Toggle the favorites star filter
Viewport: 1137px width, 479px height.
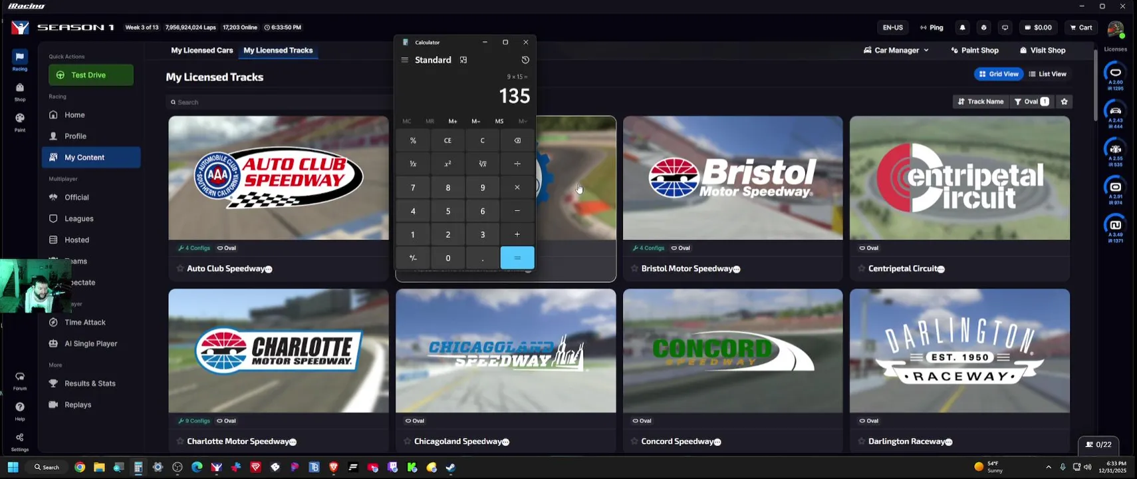pyautogui.click(x=1064, y=102)
